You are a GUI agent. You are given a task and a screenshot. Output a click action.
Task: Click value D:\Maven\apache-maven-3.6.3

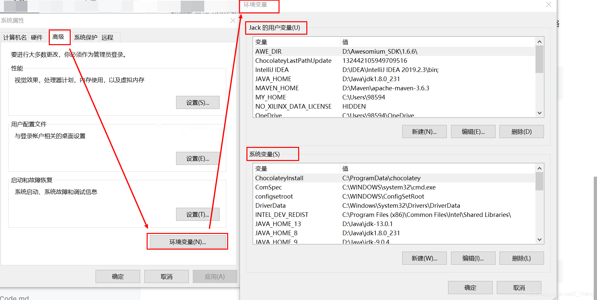[386, 88]
